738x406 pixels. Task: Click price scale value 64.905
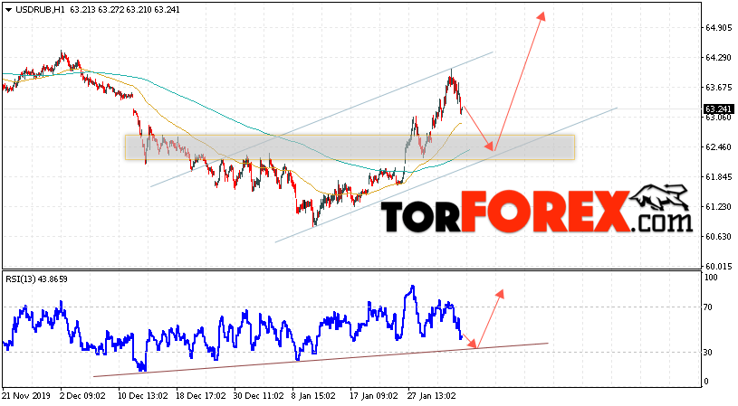[x=718, y=28]
